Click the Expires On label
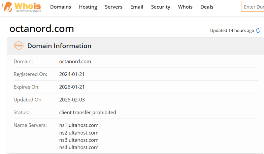This screenshot has width=264, height=154. 26,87
